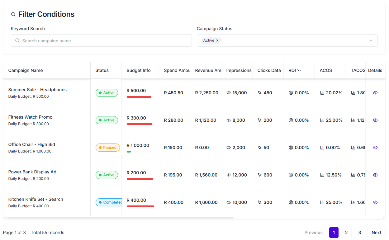Open details eye icon for Summer Sale - Headphones
The height and width of the screenshot is (240, 389).
(x=375, y=93)
